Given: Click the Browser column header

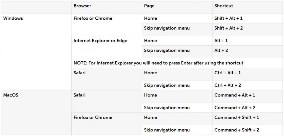Looking at the screenshot, I should (x=82, y=6).
